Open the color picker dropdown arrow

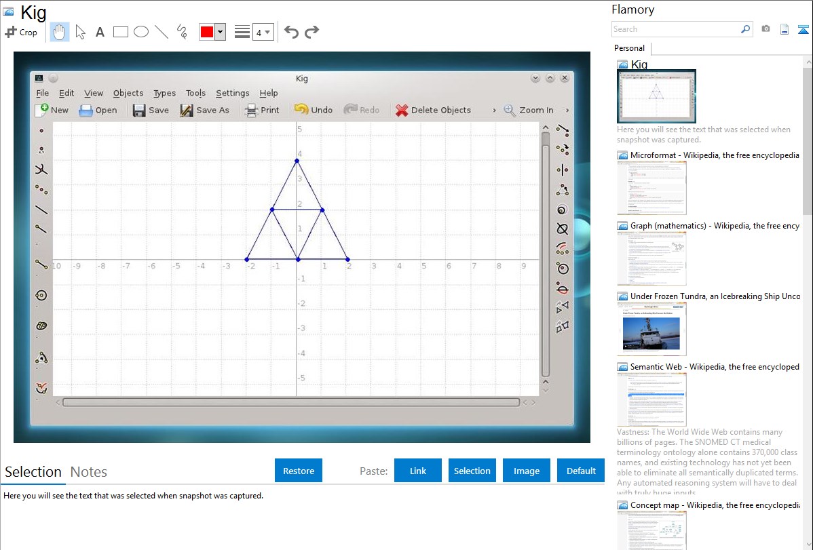(220, 32)
